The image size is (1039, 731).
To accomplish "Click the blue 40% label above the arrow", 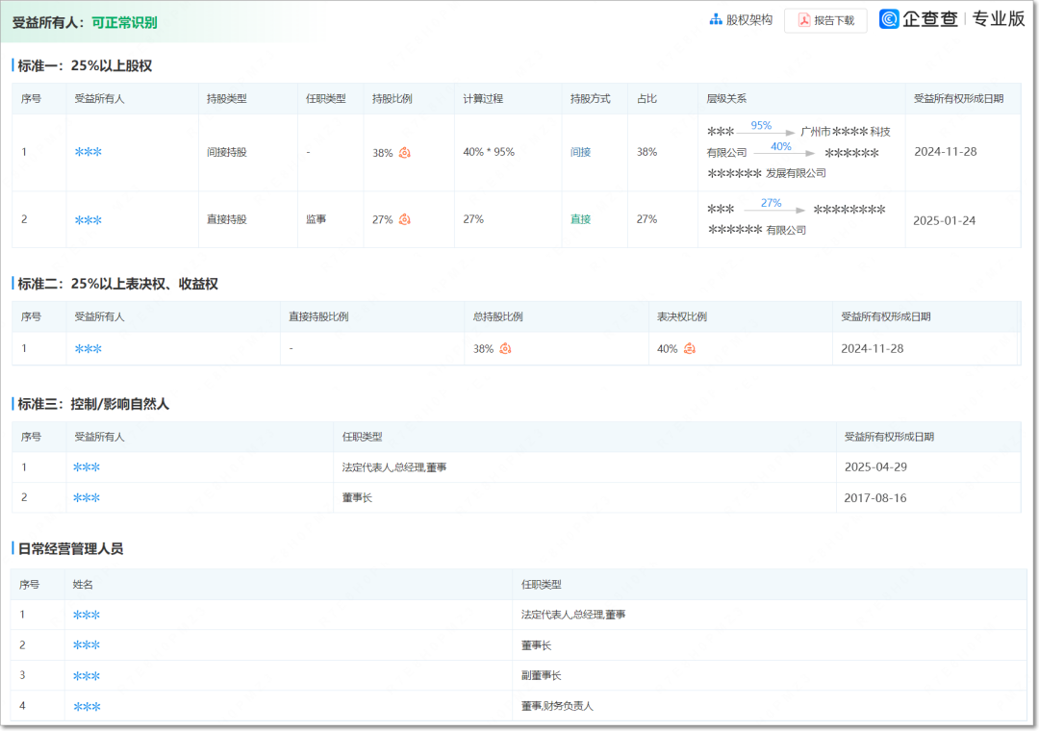I will 780,146.
